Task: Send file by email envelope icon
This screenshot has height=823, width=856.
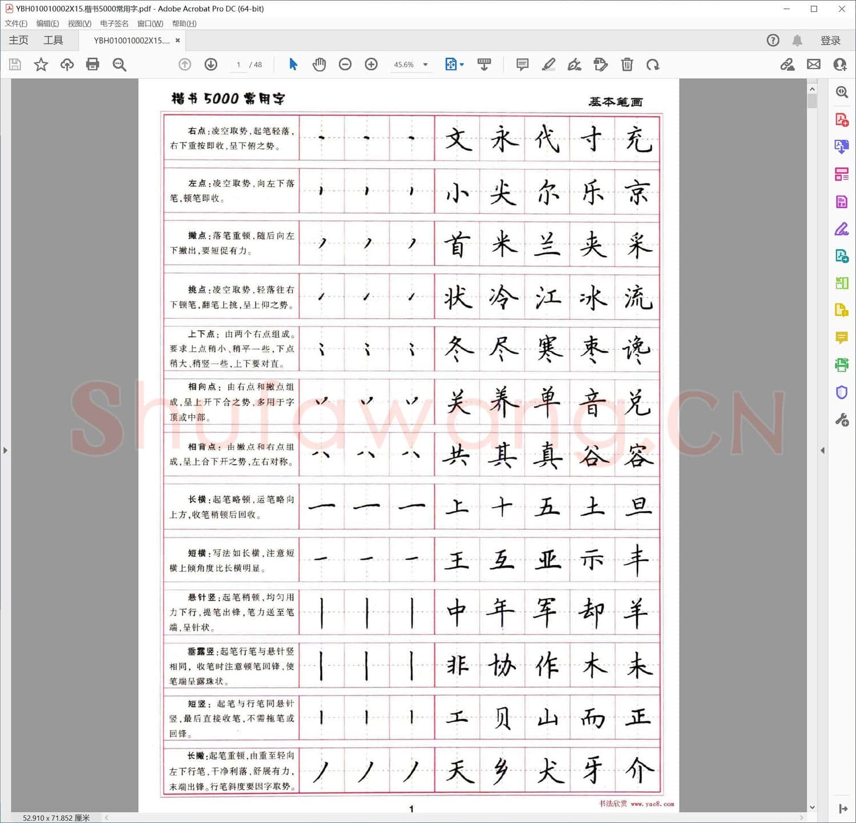Action: click(x=814, y=64)
